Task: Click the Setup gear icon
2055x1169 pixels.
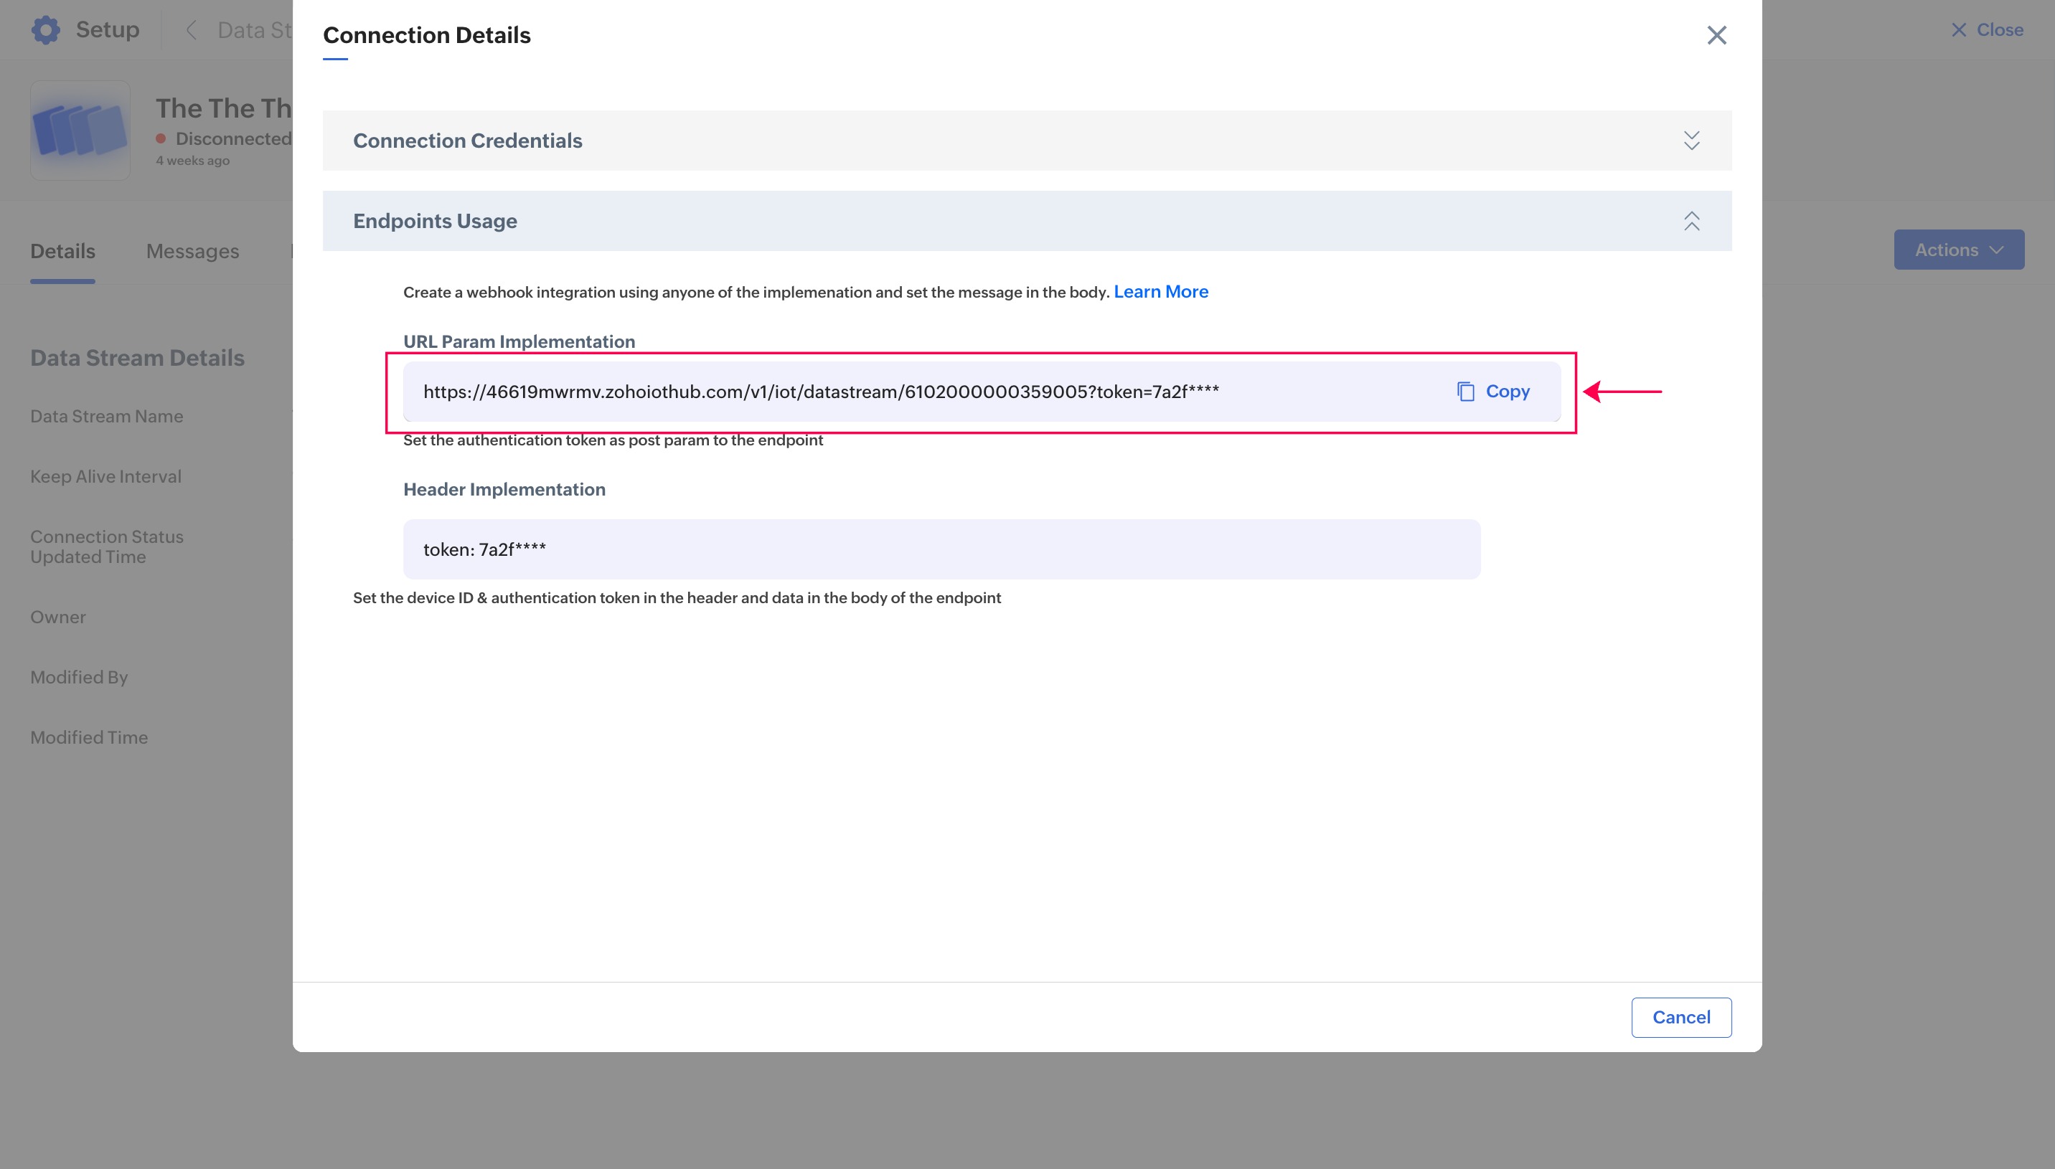Action: coord(46,29)
